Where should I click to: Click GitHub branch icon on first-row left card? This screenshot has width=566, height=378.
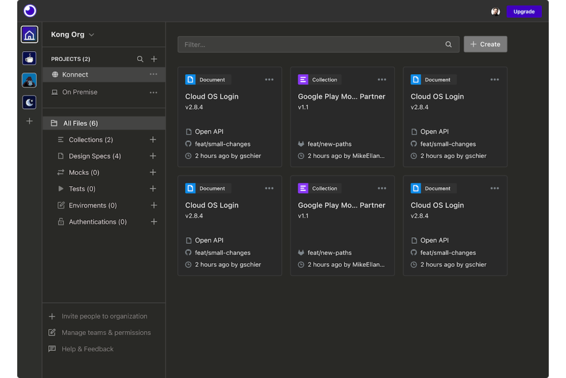tap(189, 144)
